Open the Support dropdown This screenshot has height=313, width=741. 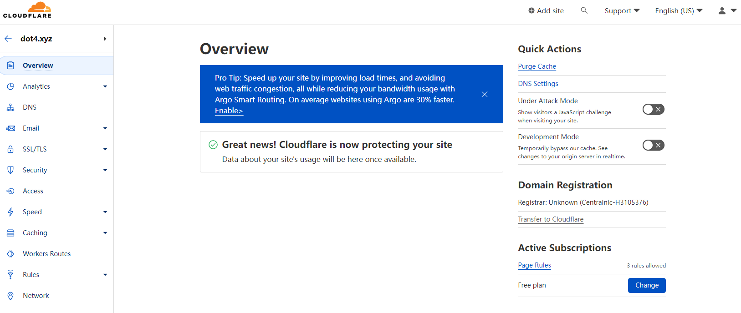pos(622,10)
